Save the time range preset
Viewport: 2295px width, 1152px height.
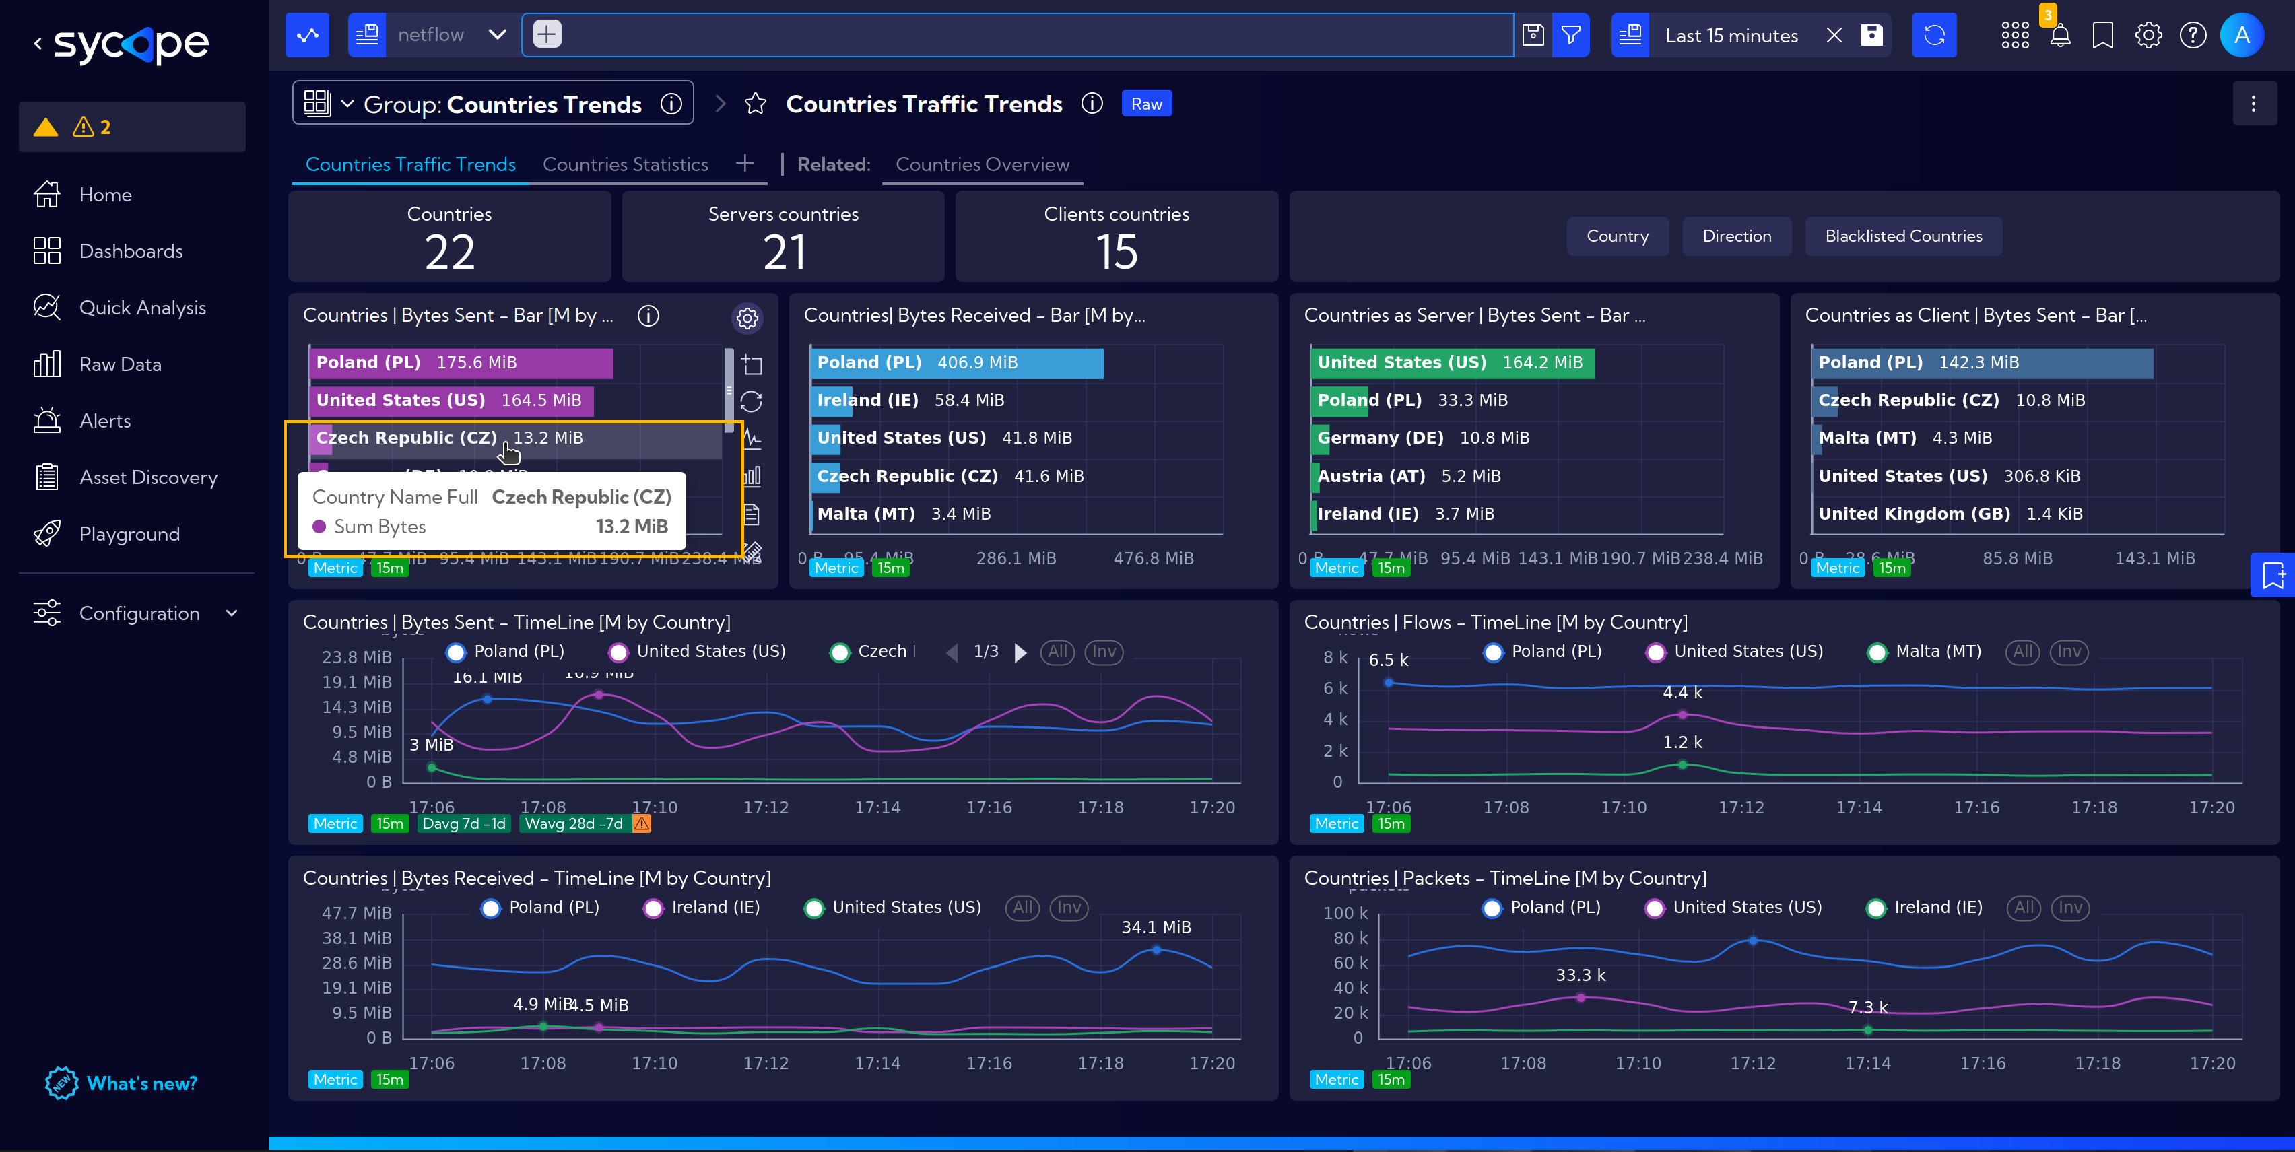coord(1872,35)
